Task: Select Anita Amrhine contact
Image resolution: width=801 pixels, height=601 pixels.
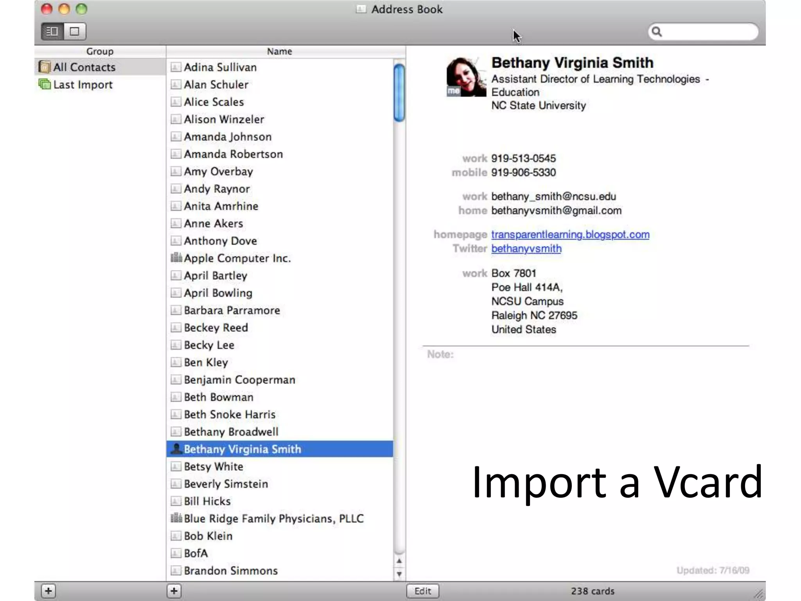Action: [280, 206]
